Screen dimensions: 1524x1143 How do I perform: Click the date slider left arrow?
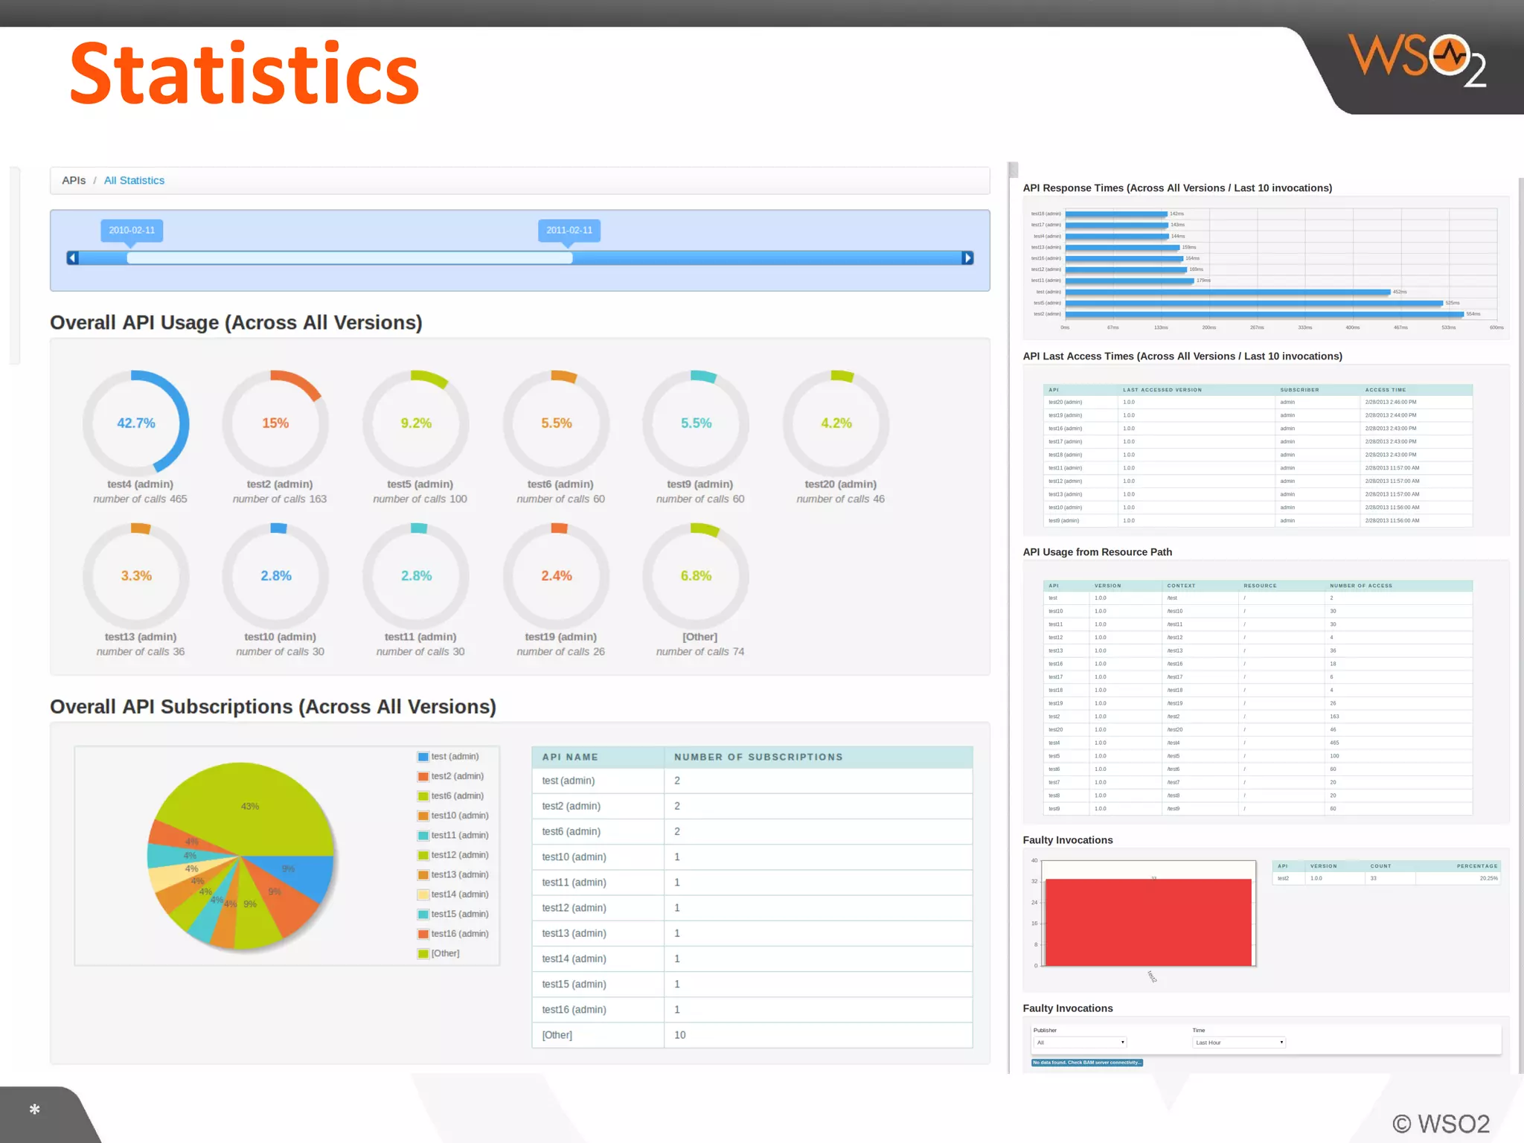click(72, 257)
